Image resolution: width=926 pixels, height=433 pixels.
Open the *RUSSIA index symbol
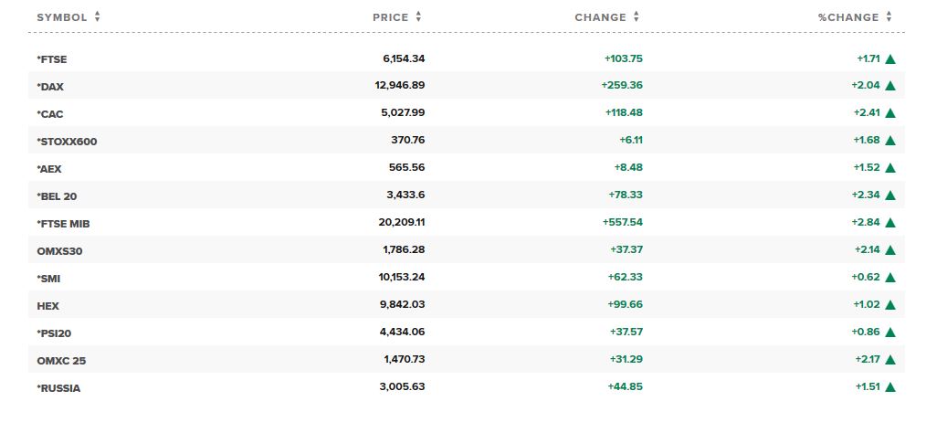pos(58,388)
